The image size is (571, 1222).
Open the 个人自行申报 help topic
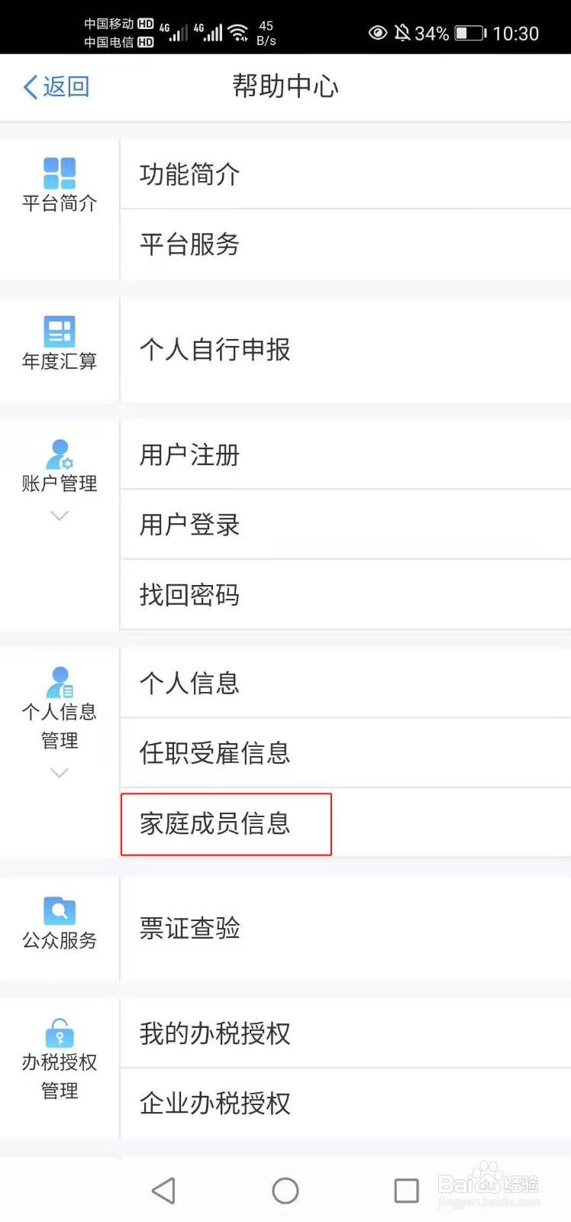click(215, 350)
